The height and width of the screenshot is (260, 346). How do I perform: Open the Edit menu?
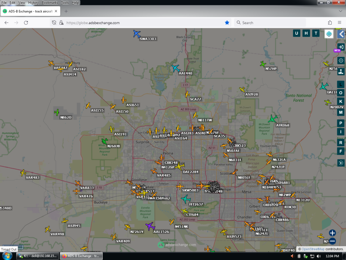13,3
